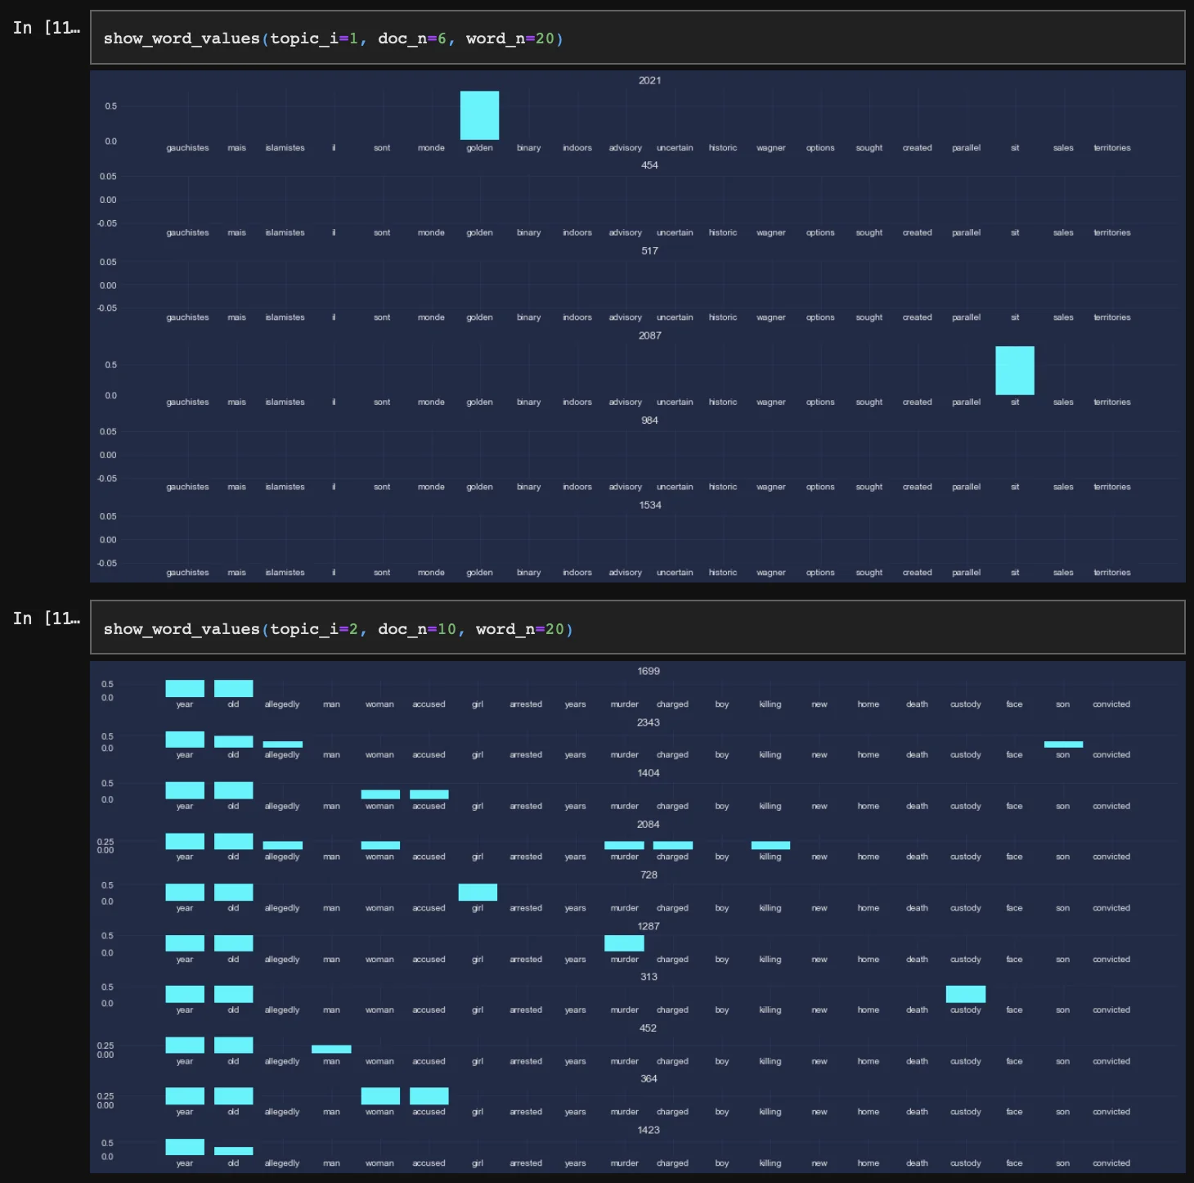Click the old bar in chart 1423
This screenshot has height=1183, width=1194.
click(233, 1151)
